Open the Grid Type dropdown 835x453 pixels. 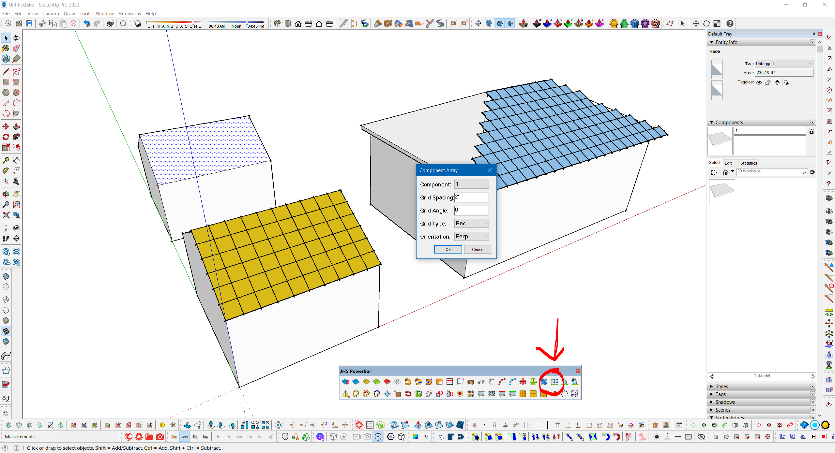click(x=471, y=223)
